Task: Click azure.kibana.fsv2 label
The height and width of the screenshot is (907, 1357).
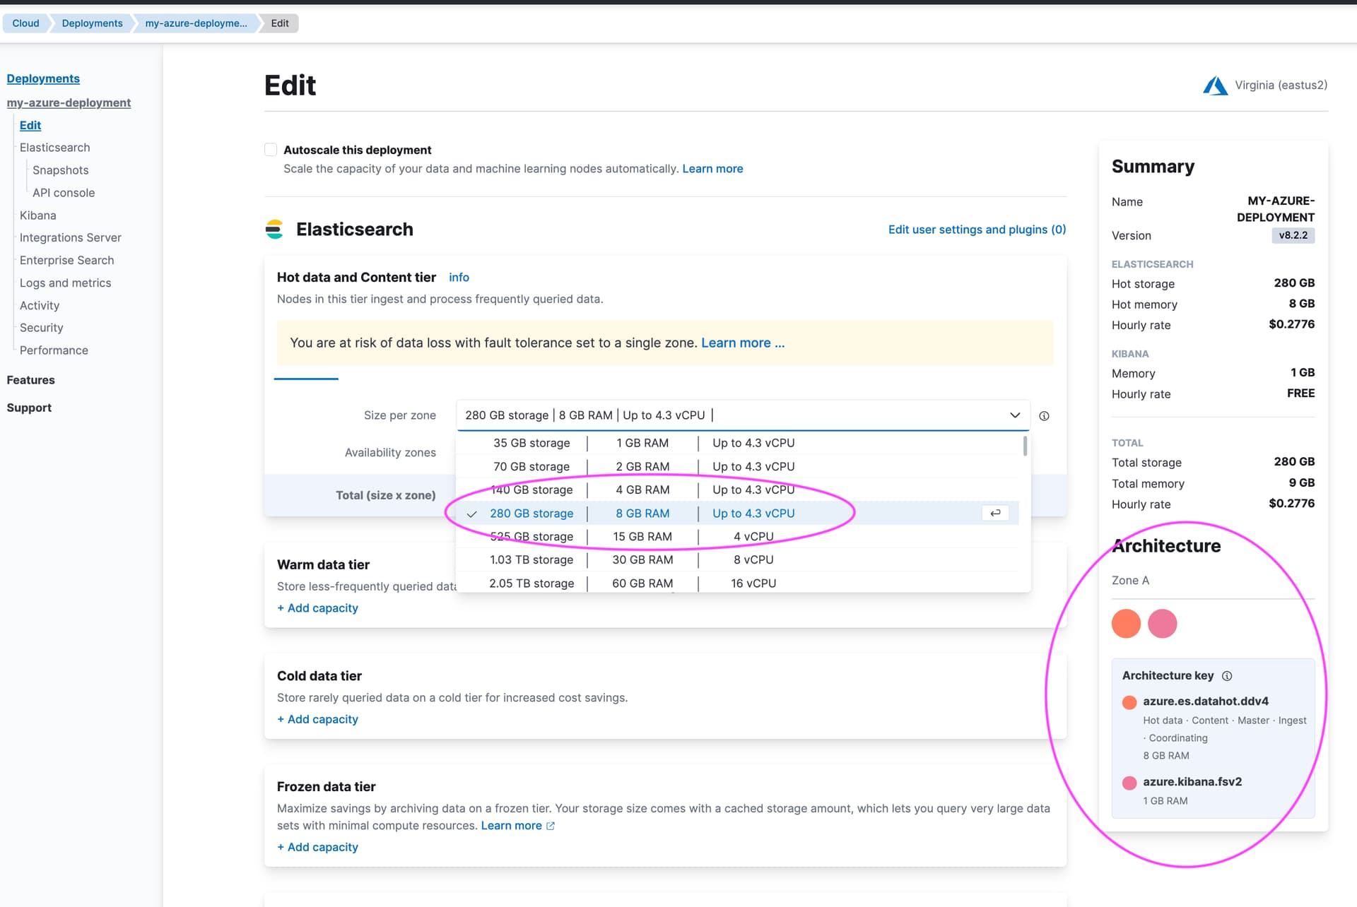Action: (1192, 782)
